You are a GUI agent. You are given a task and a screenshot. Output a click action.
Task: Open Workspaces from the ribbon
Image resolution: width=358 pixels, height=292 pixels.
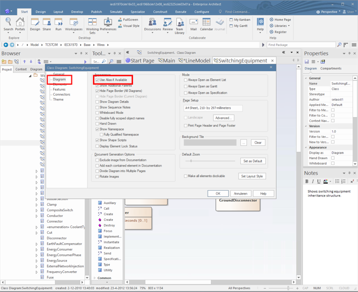(74, 25)
